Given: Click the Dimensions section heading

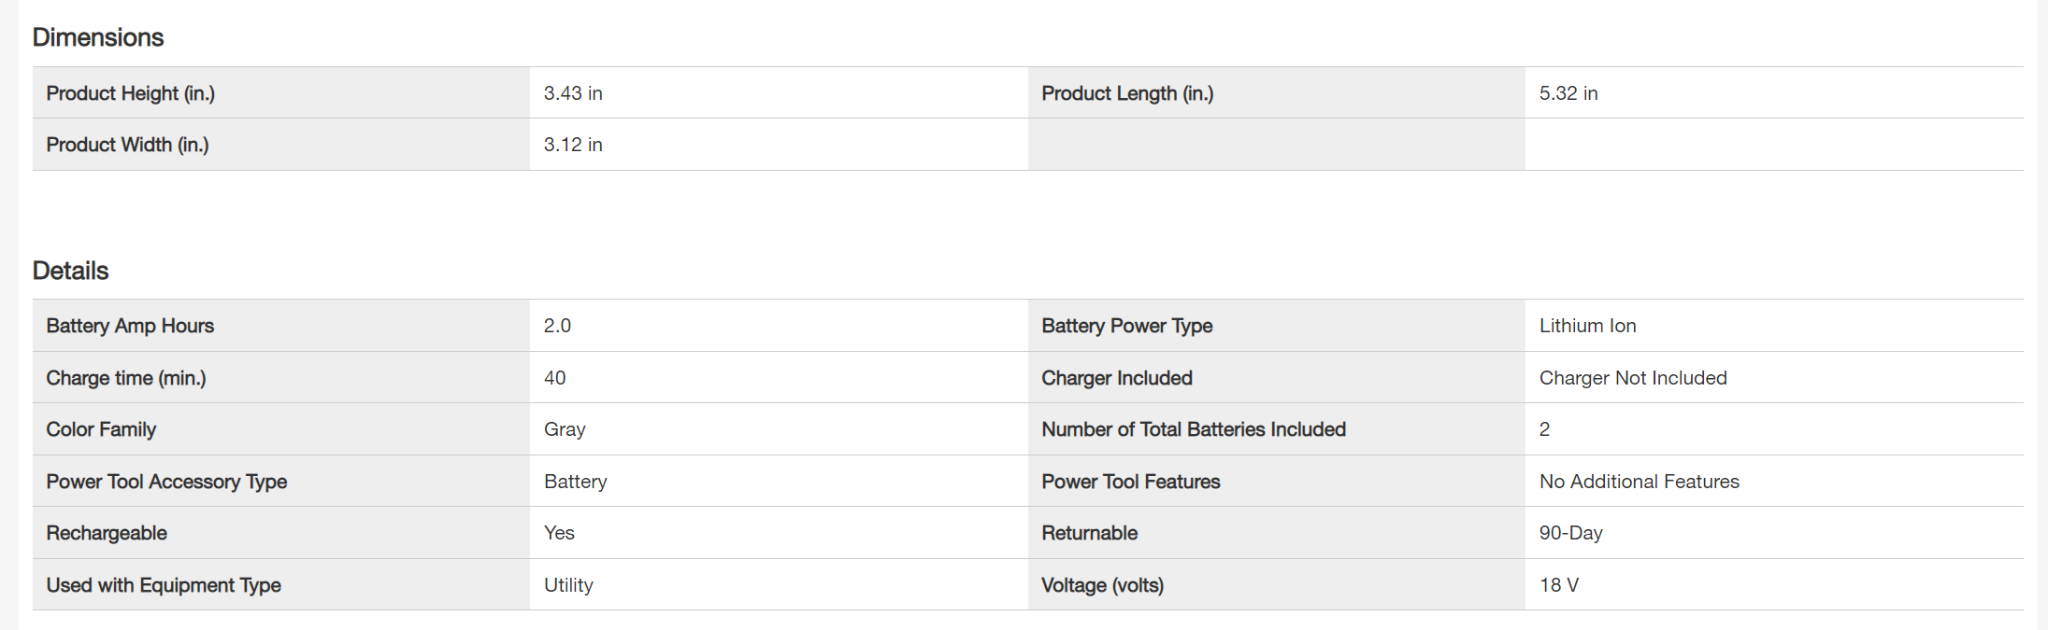Looking at the screenshot, I should click(98, 37).
